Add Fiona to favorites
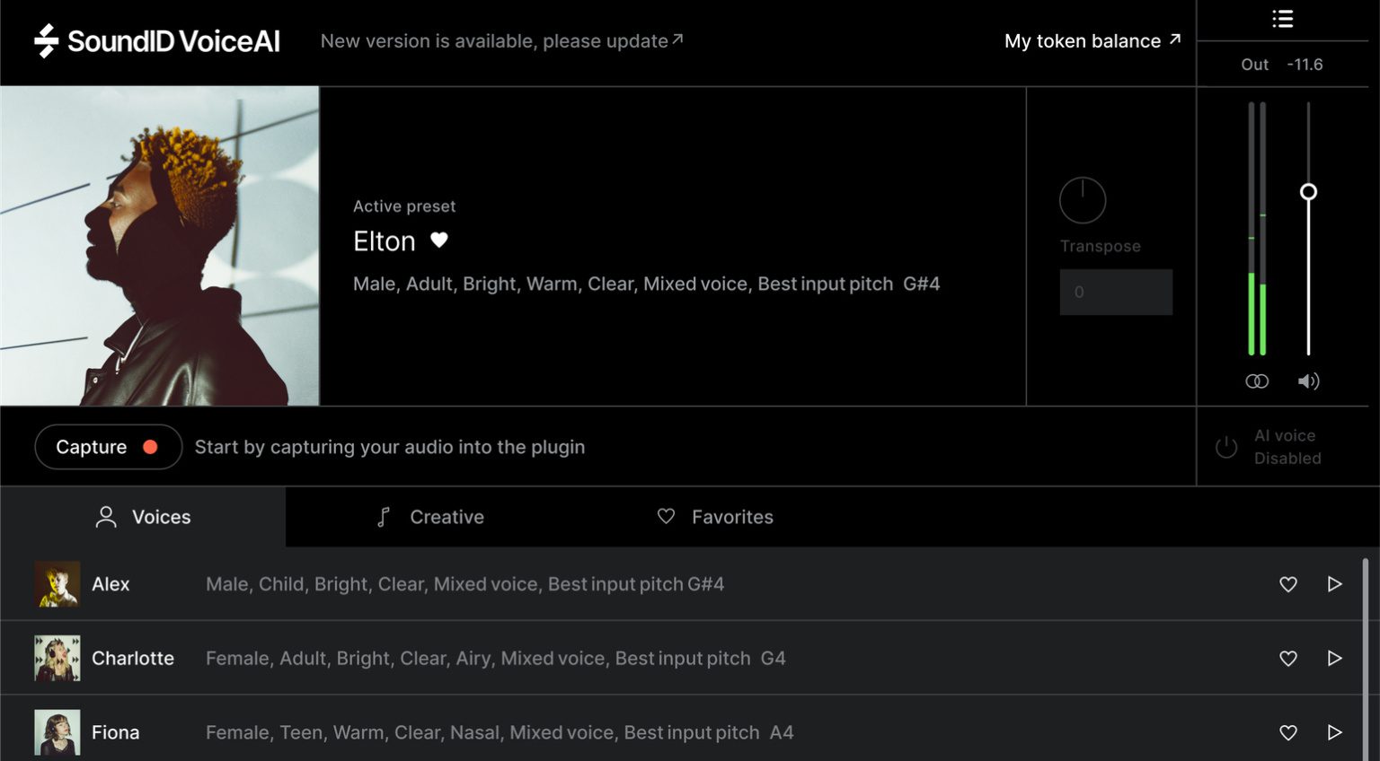The height and width of the screenshot is (761, 1380). click(1287, 732)
